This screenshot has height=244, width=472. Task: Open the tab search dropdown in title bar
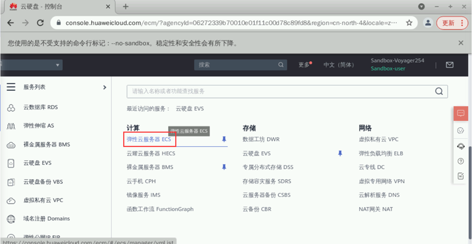coord(422,7)
